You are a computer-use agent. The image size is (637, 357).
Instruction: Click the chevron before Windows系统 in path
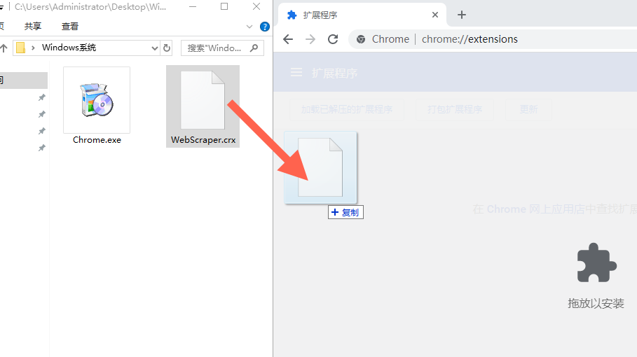pos(34,48)
